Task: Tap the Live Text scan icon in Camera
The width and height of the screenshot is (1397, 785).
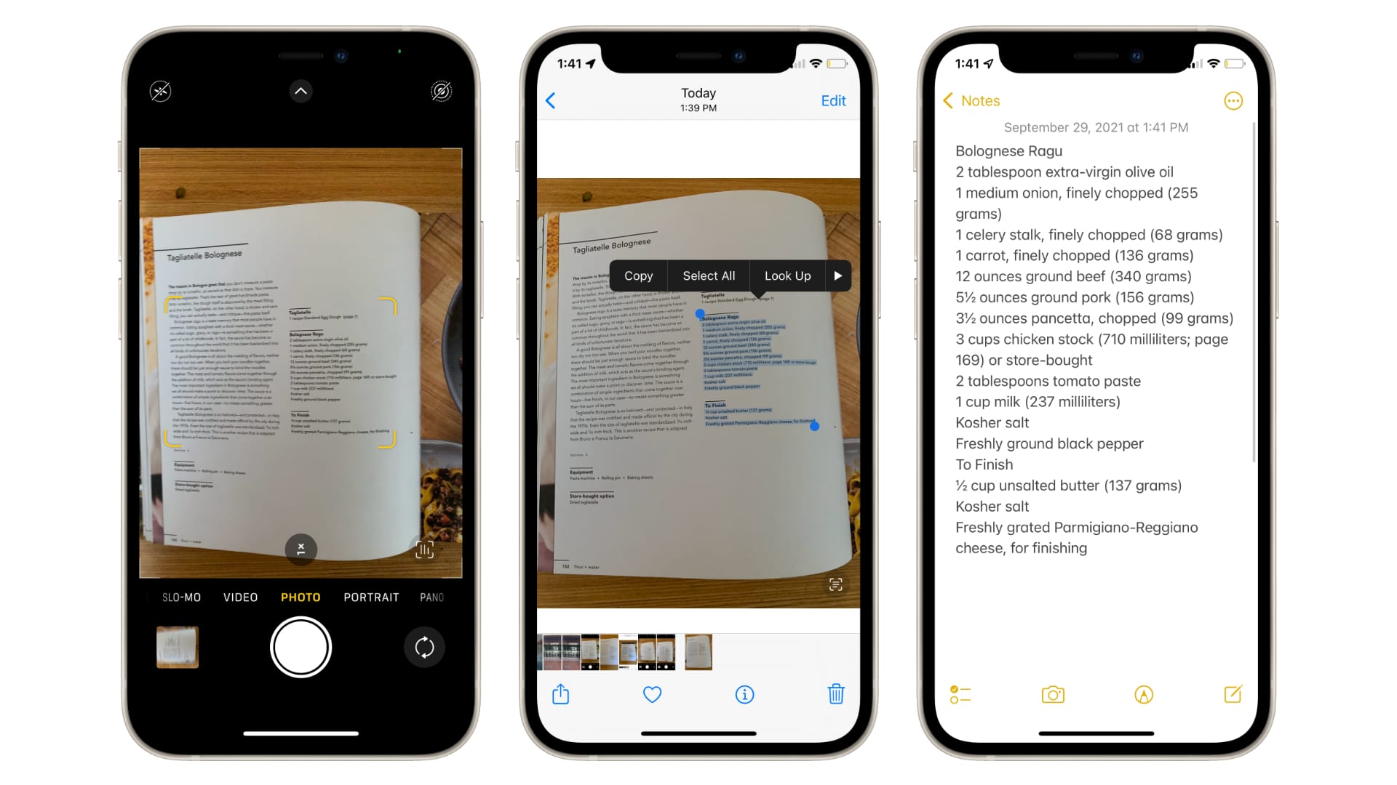Action: tap(425, 549)
